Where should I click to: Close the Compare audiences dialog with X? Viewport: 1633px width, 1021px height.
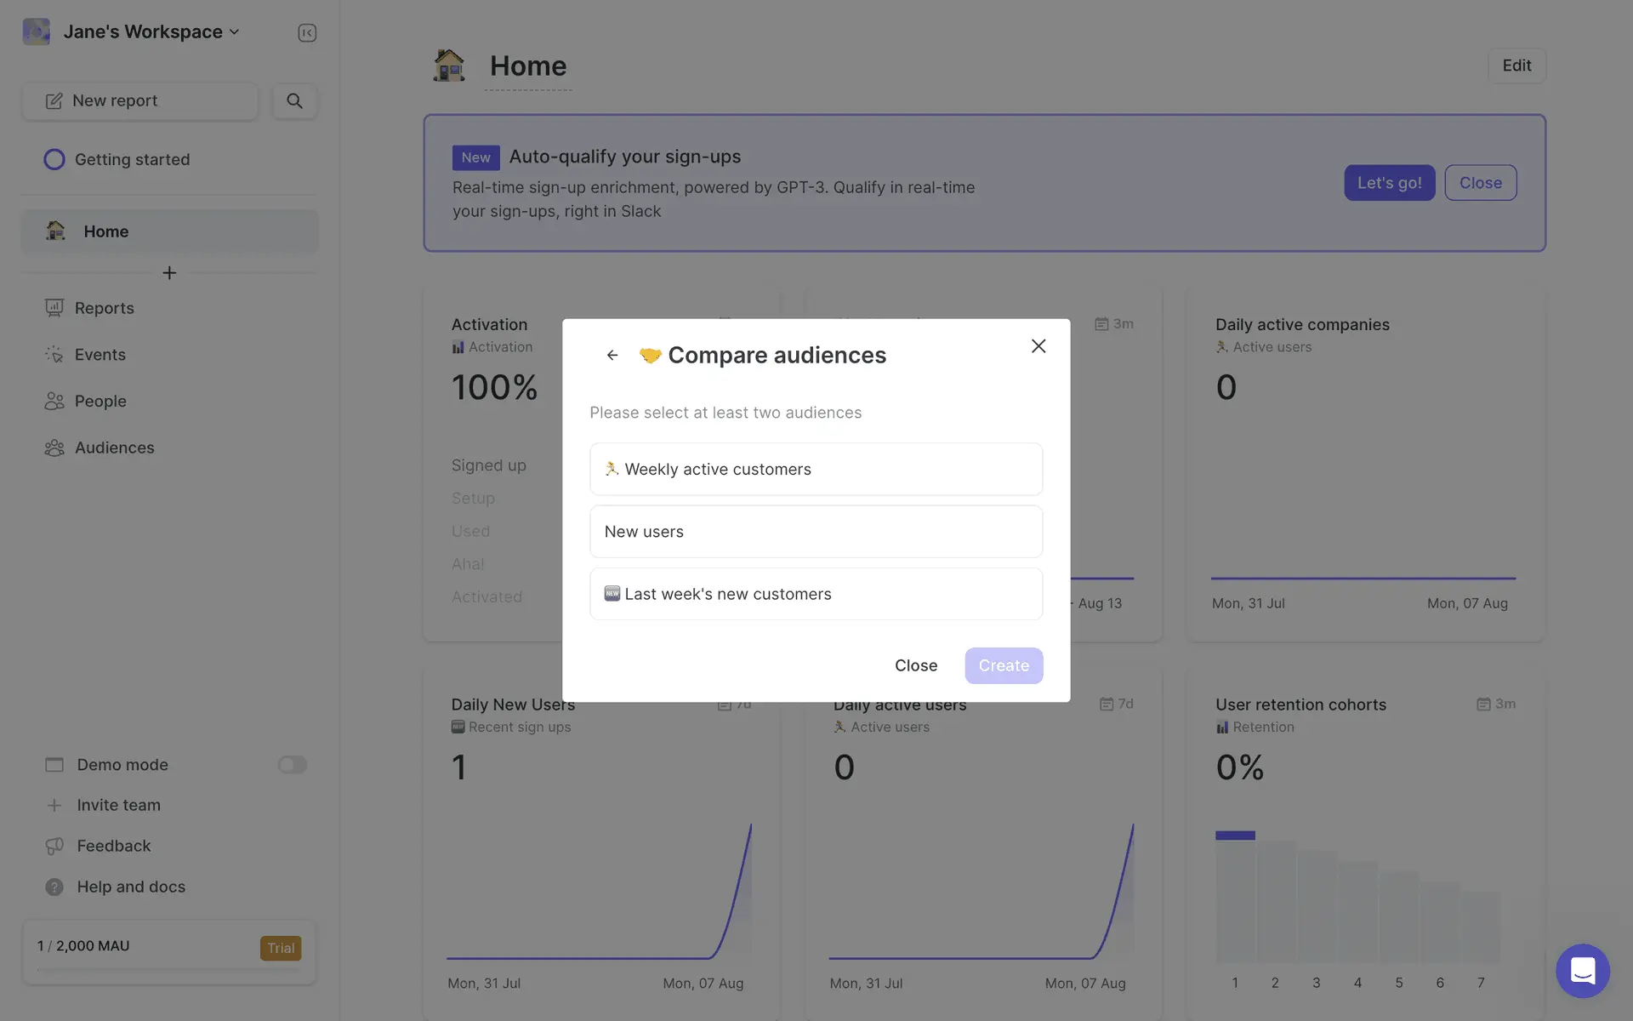(x=1038, y=346)
